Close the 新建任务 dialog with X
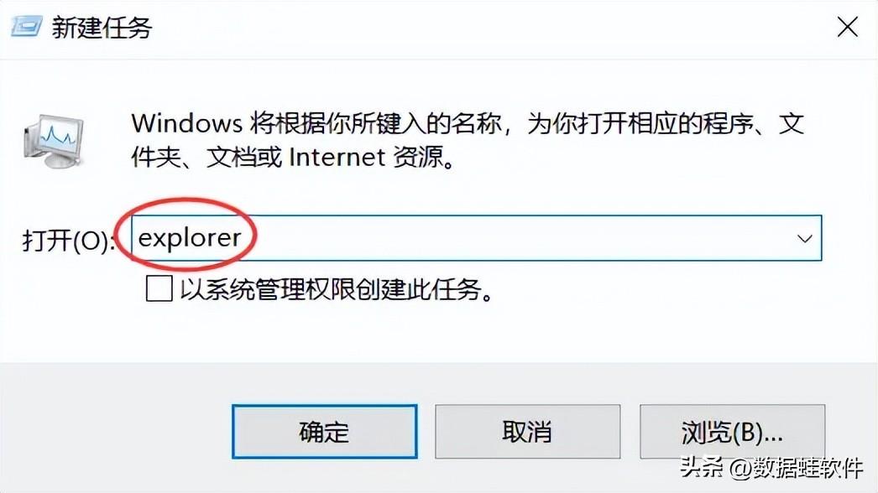The width and height of the screenshot is (878, 493). tap(847, 27)
